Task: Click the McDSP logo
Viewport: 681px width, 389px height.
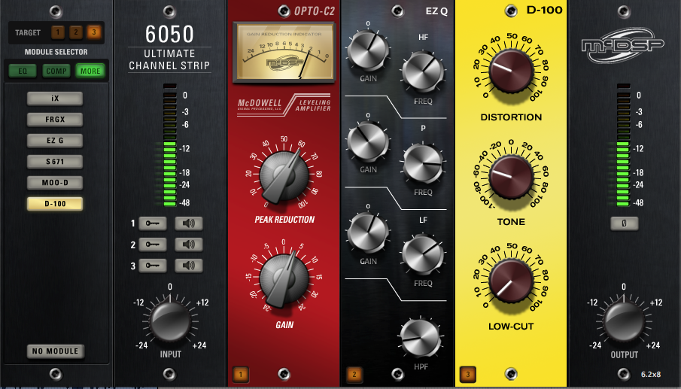Action: [623, 45]
